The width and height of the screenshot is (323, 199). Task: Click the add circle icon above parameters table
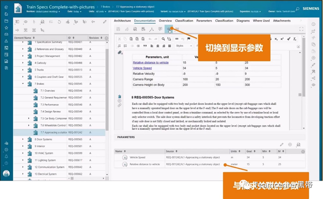pos(290,144)
